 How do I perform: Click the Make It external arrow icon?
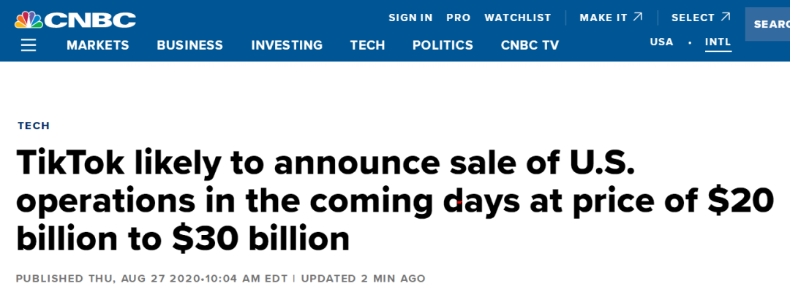638,17
